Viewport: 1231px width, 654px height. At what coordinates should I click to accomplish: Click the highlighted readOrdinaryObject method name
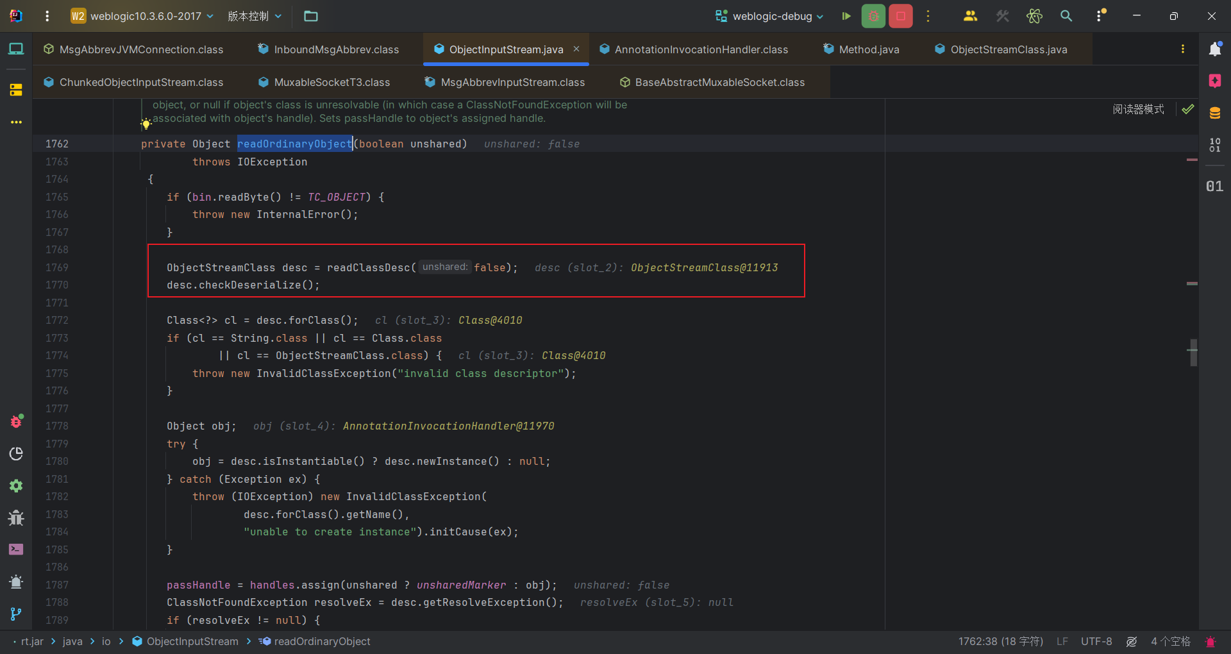coord(295,144)
